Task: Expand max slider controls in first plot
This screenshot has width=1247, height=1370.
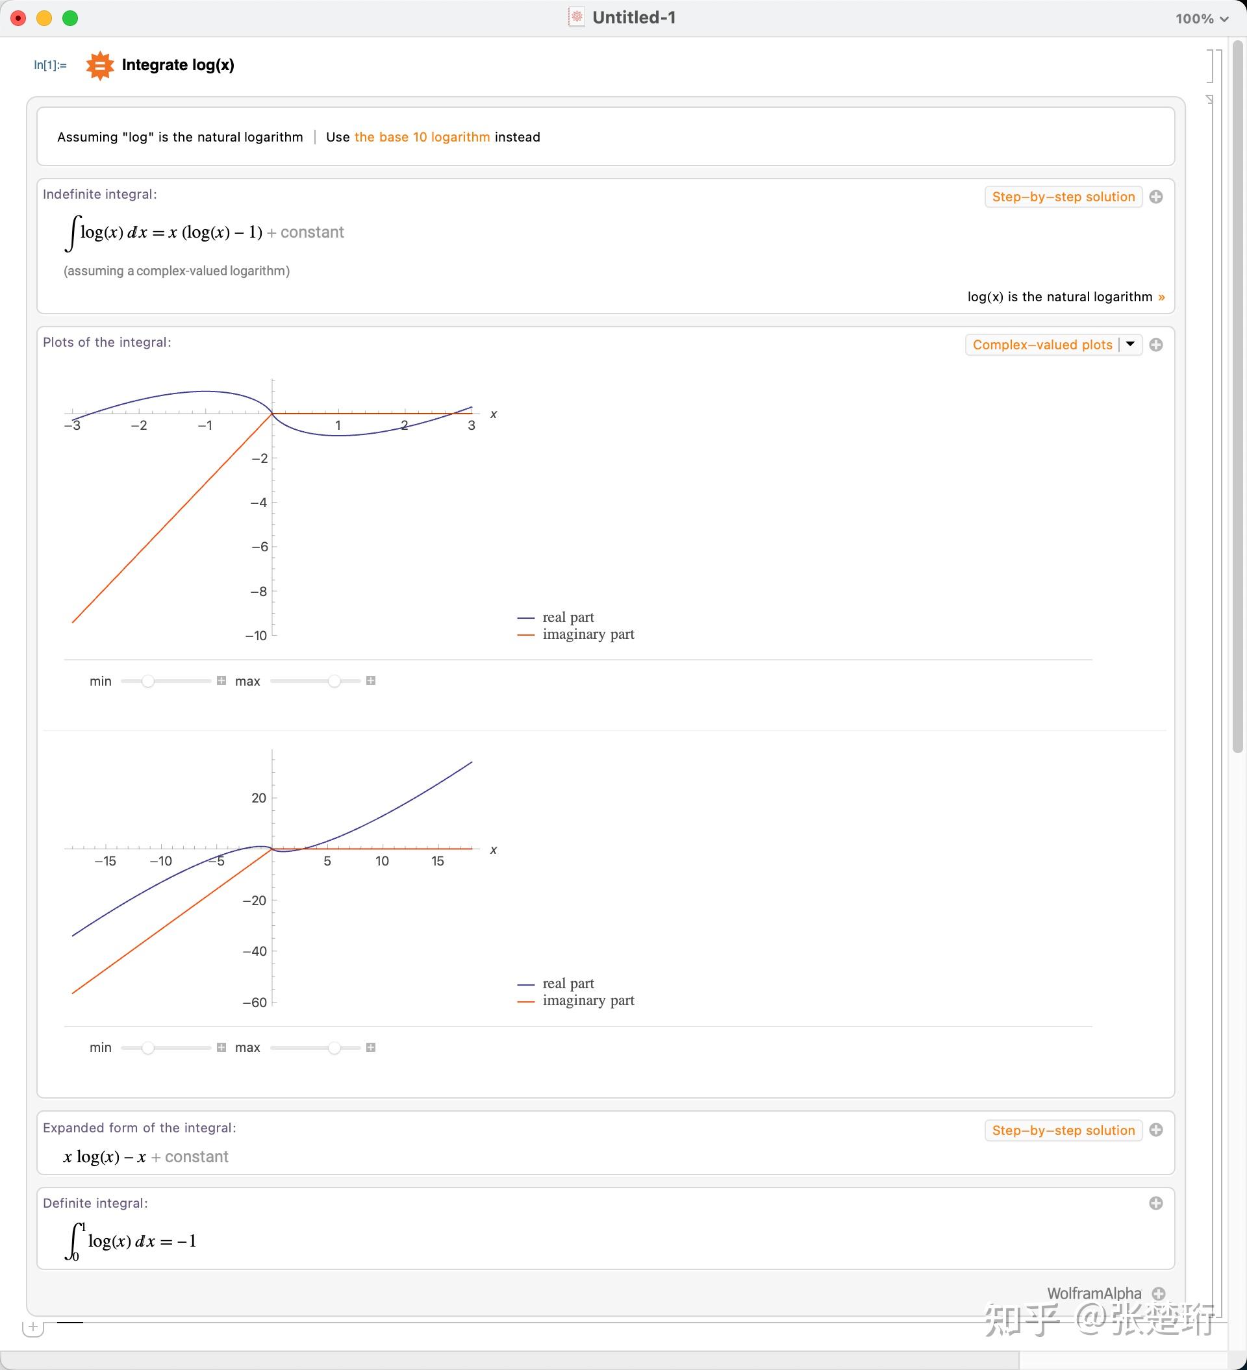Action: 371,681
